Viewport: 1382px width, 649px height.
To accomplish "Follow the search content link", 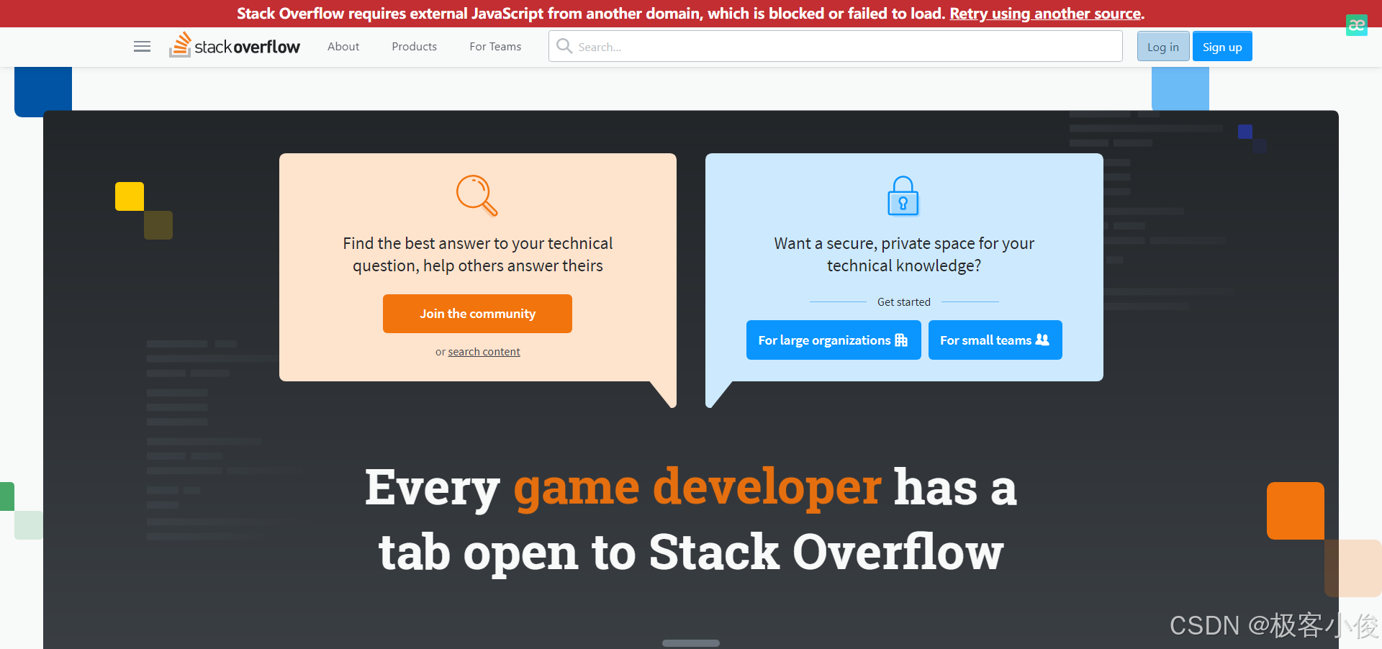I will pos(484,352).
